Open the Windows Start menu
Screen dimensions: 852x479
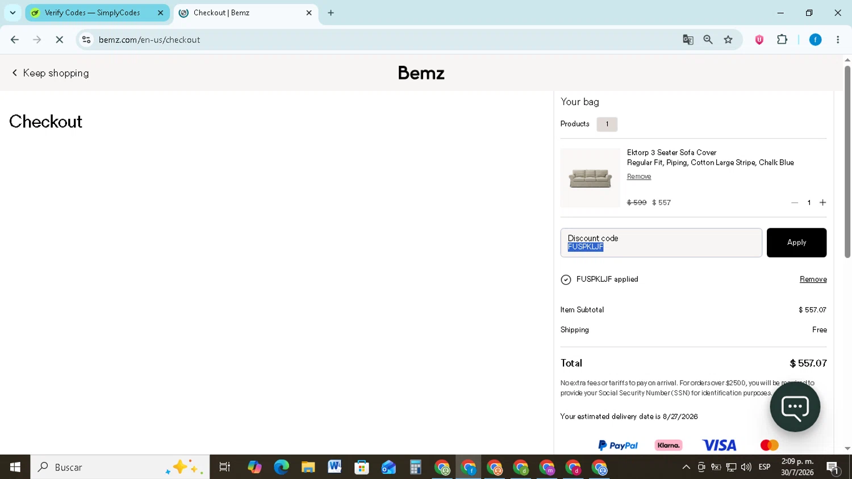coord(15,467)
